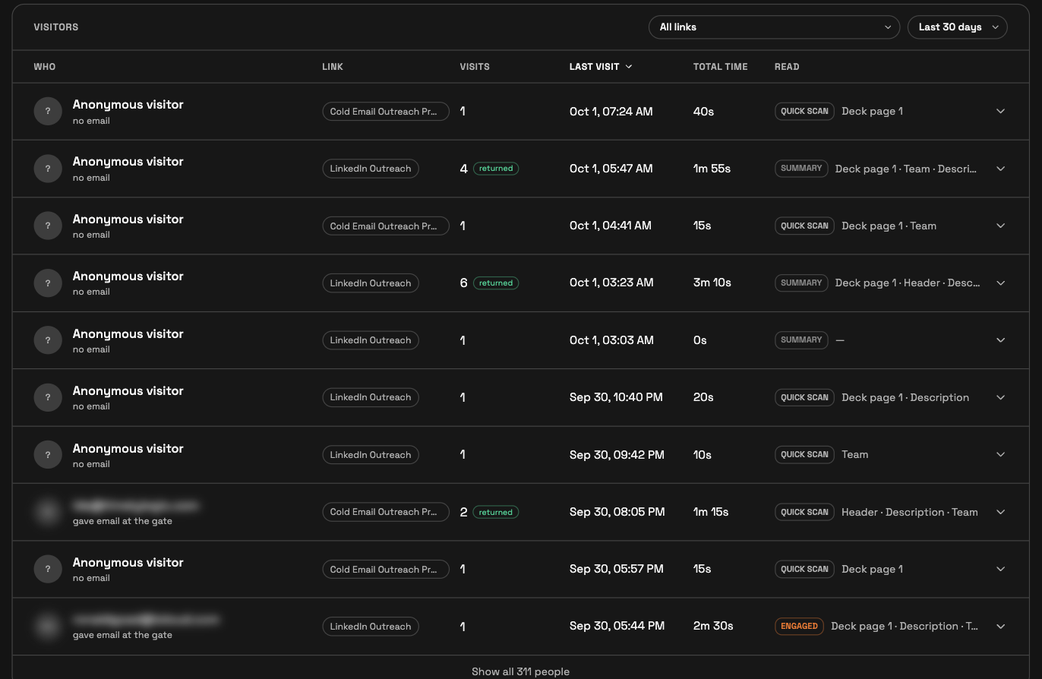Click the returned badge next to 4 visits
Image resolution: width=1042 pixels, height=679 pixels.
[496, 169]
